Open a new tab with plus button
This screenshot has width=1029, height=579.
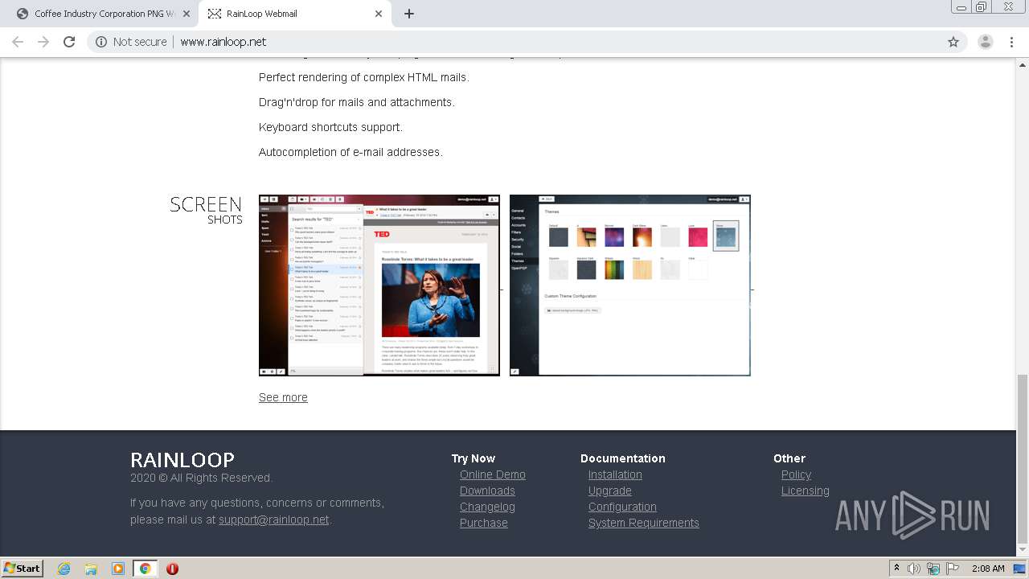pos(409,14)
